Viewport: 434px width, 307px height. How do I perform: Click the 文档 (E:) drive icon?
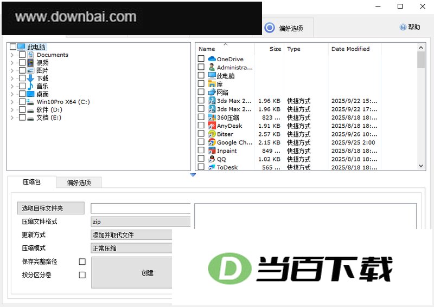click(30, 118)
